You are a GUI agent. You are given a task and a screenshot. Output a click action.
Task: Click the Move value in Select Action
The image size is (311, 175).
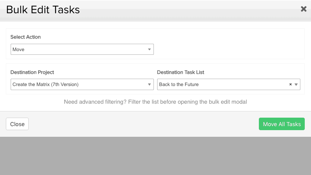(18, 50)
